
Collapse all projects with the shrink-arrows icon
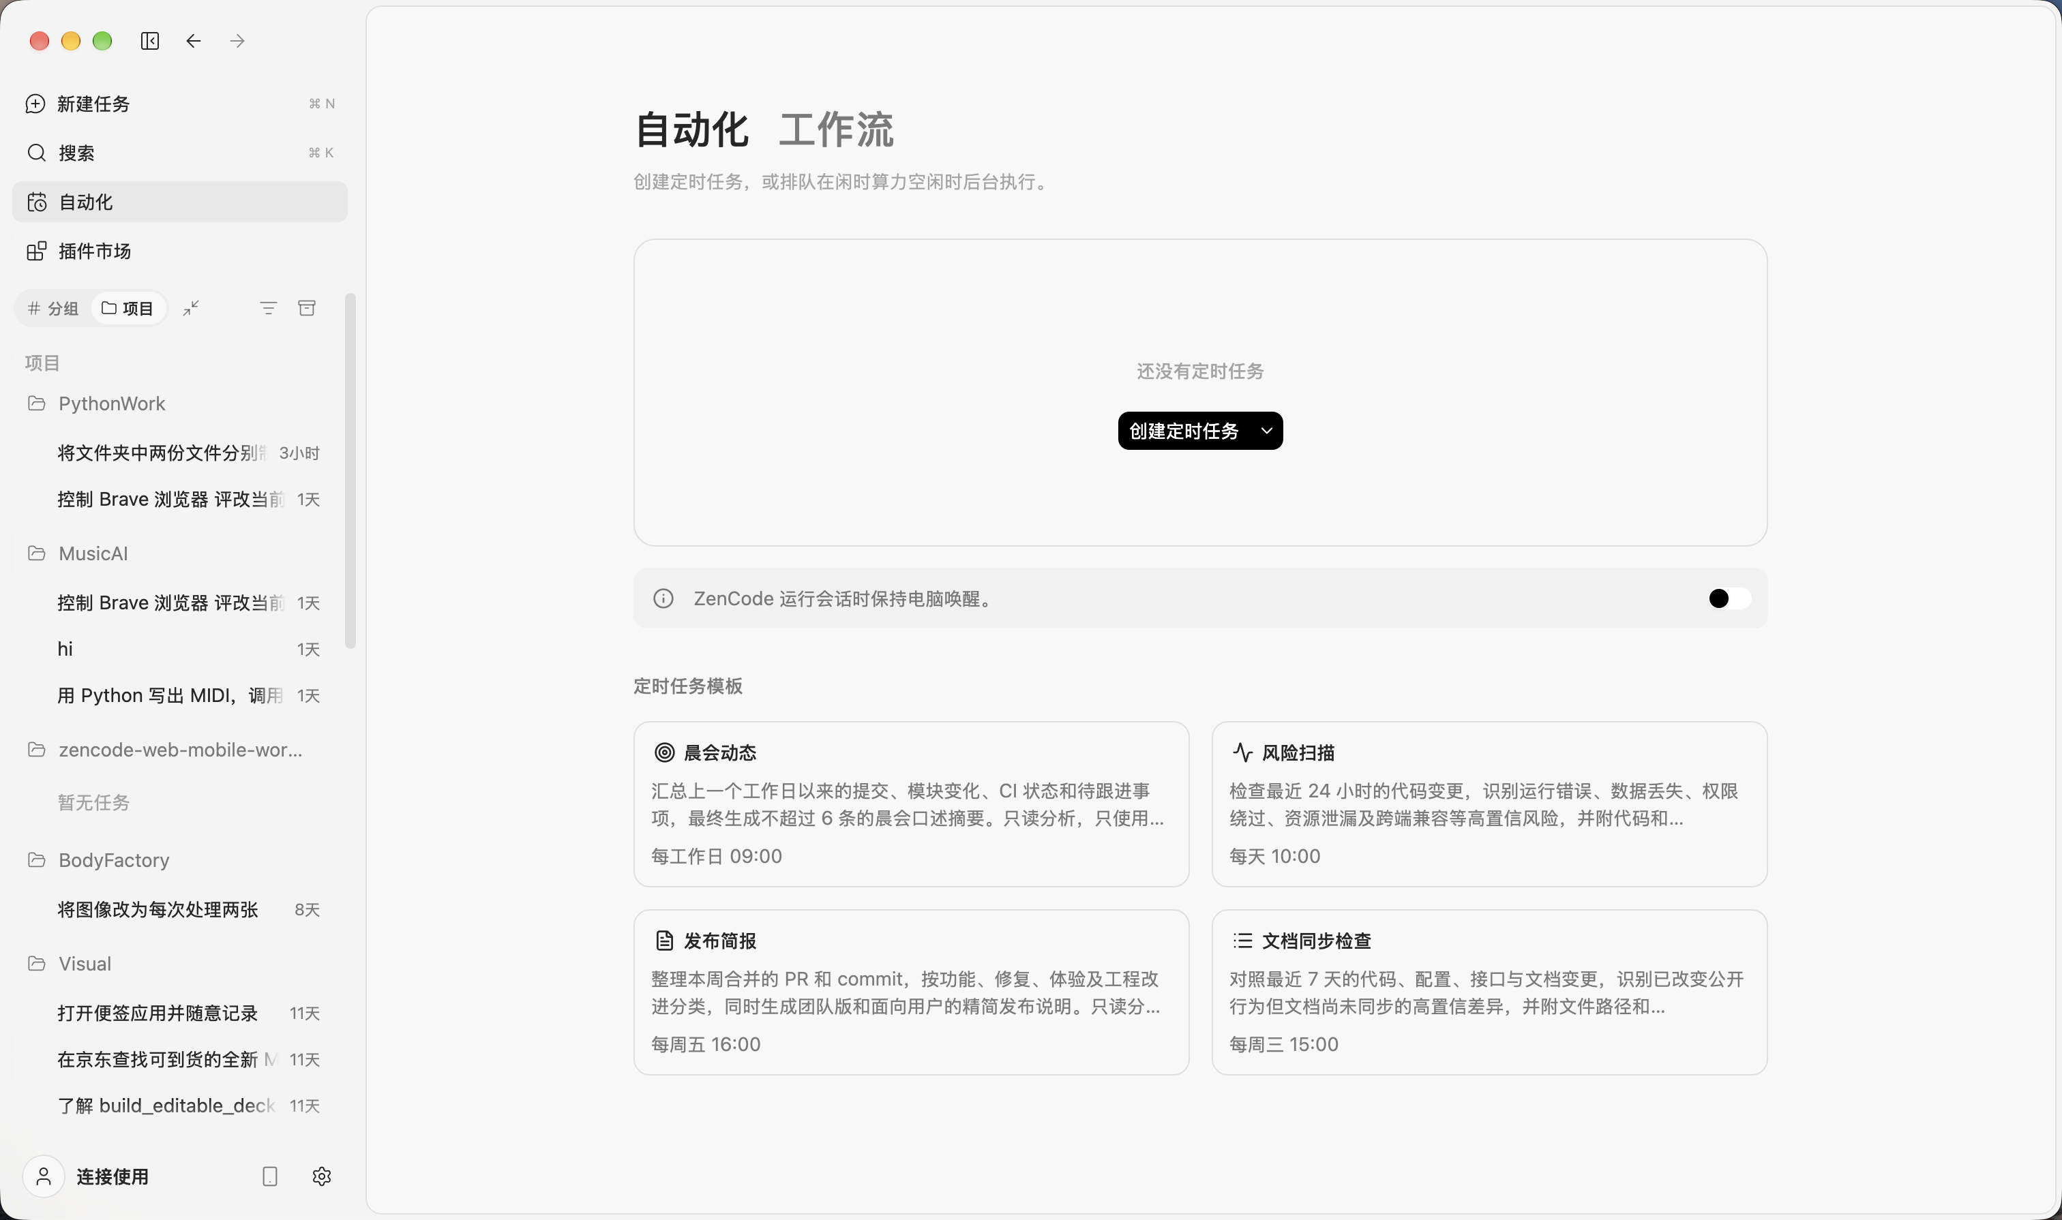click(191, 308)
